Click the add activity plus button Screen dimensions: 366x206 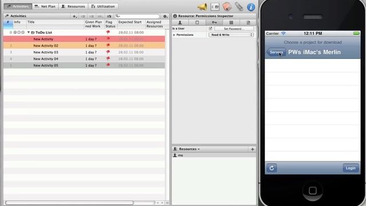pos(75,16)
